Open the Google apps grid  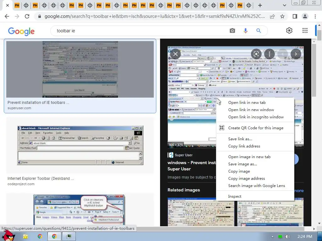click(305, 30)
